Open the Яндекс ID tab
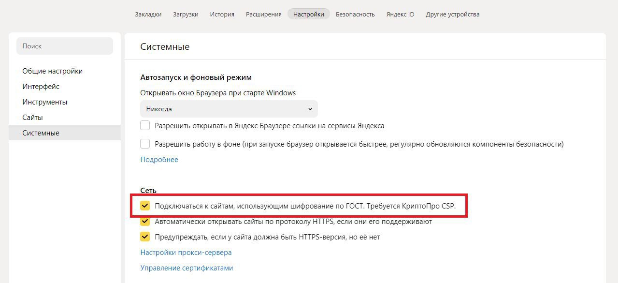 tap(400, 14)
